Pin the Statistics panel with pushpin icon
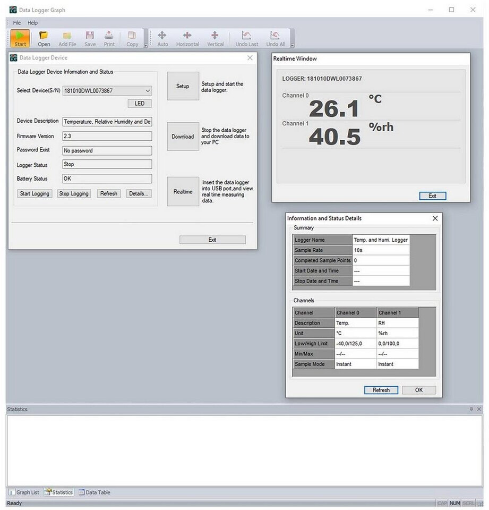This screenshot has width=489, height=510. 471,409
